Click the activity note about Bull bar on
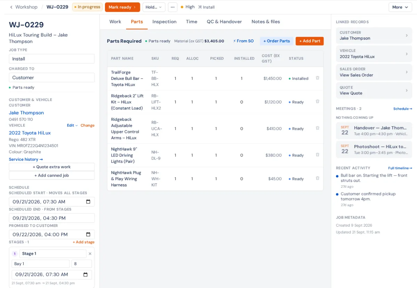 pos(374,178)
